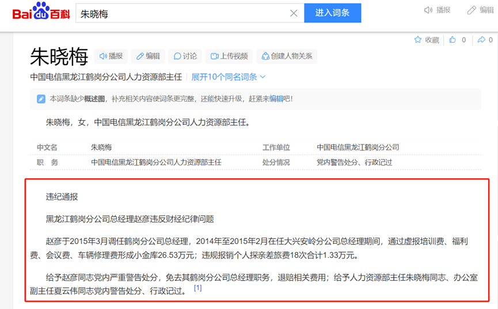Viewport: 498px width, 309px height.
Task: Click the 上传视频 button
Action: click(x=229, y=56)
